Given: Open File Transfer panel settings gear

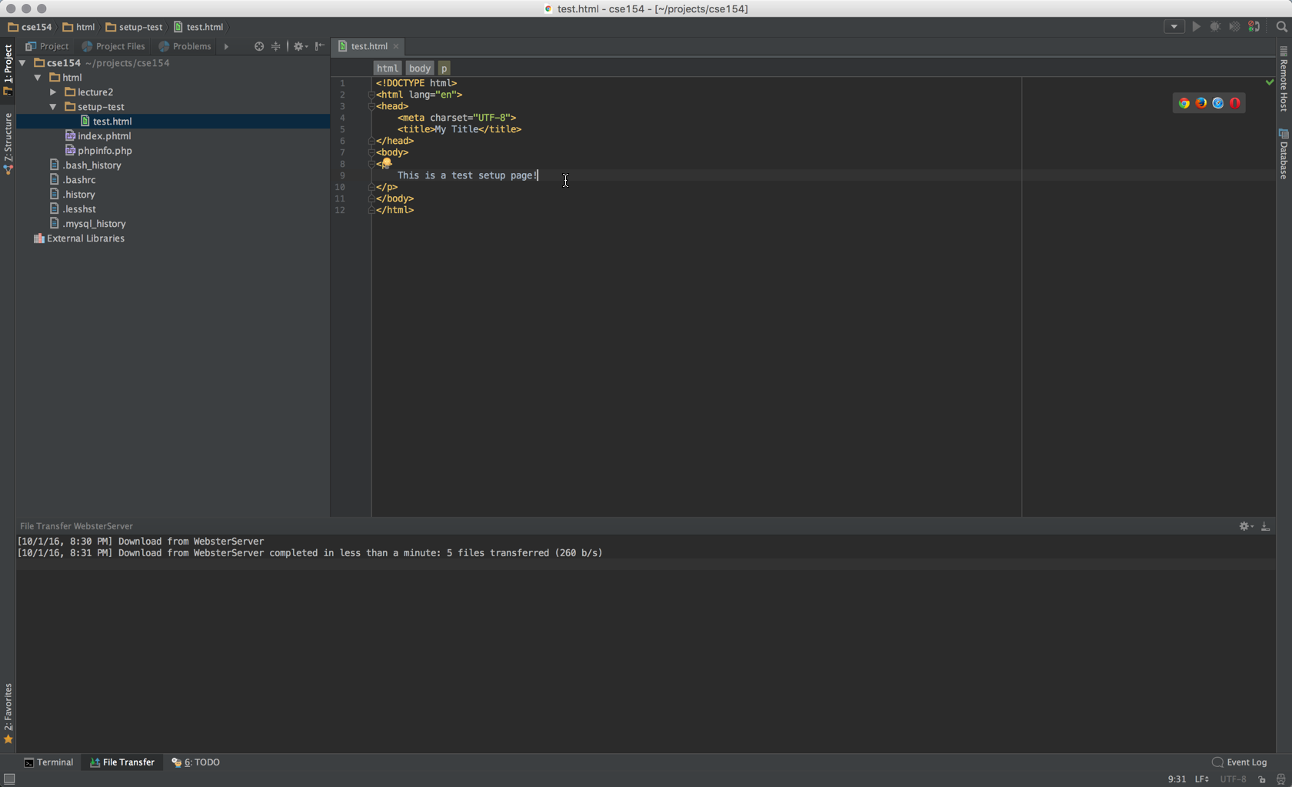Looking at the screenshot, I should (1246, 526).
